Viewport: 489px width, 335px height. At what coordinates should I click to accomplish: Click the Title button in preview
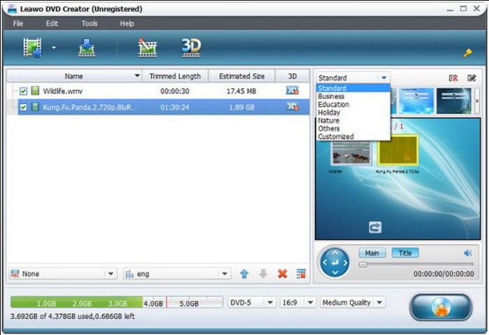click(404, 253)
